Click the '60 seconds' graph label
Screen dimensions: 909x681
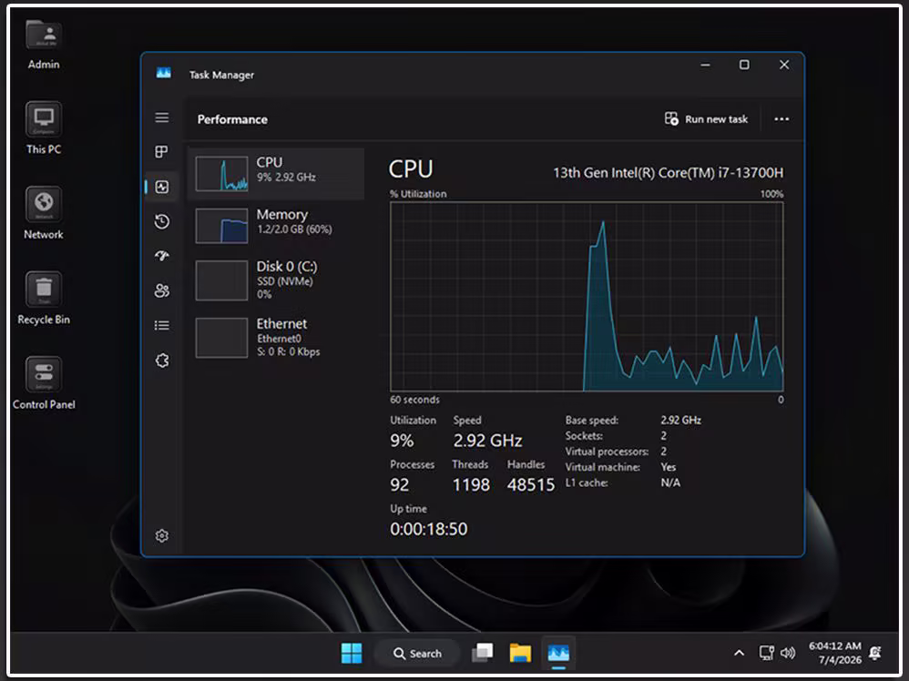(x=414, y=400)
